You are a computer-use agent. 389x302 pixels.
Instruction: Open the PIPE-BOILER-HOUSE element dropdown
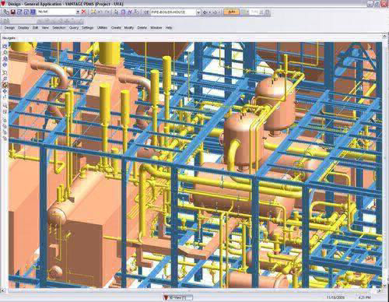[x=198, y=12]
